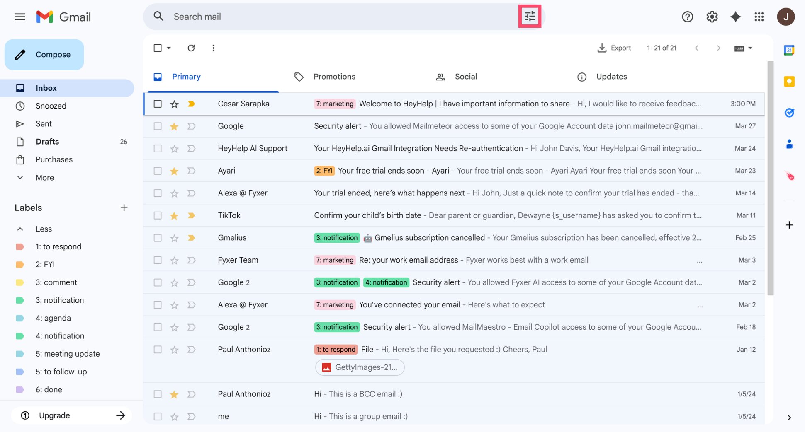The height and width of the screenshot is (432, 805).
Task: Go to the next page of emails
Action: pos(718,48)
